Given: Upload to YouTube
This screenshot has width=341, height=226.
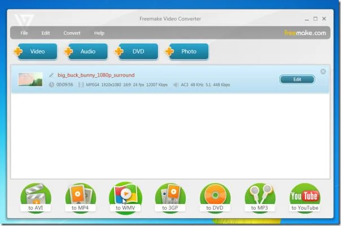Looking at the screenshot, I should [305, 198].
